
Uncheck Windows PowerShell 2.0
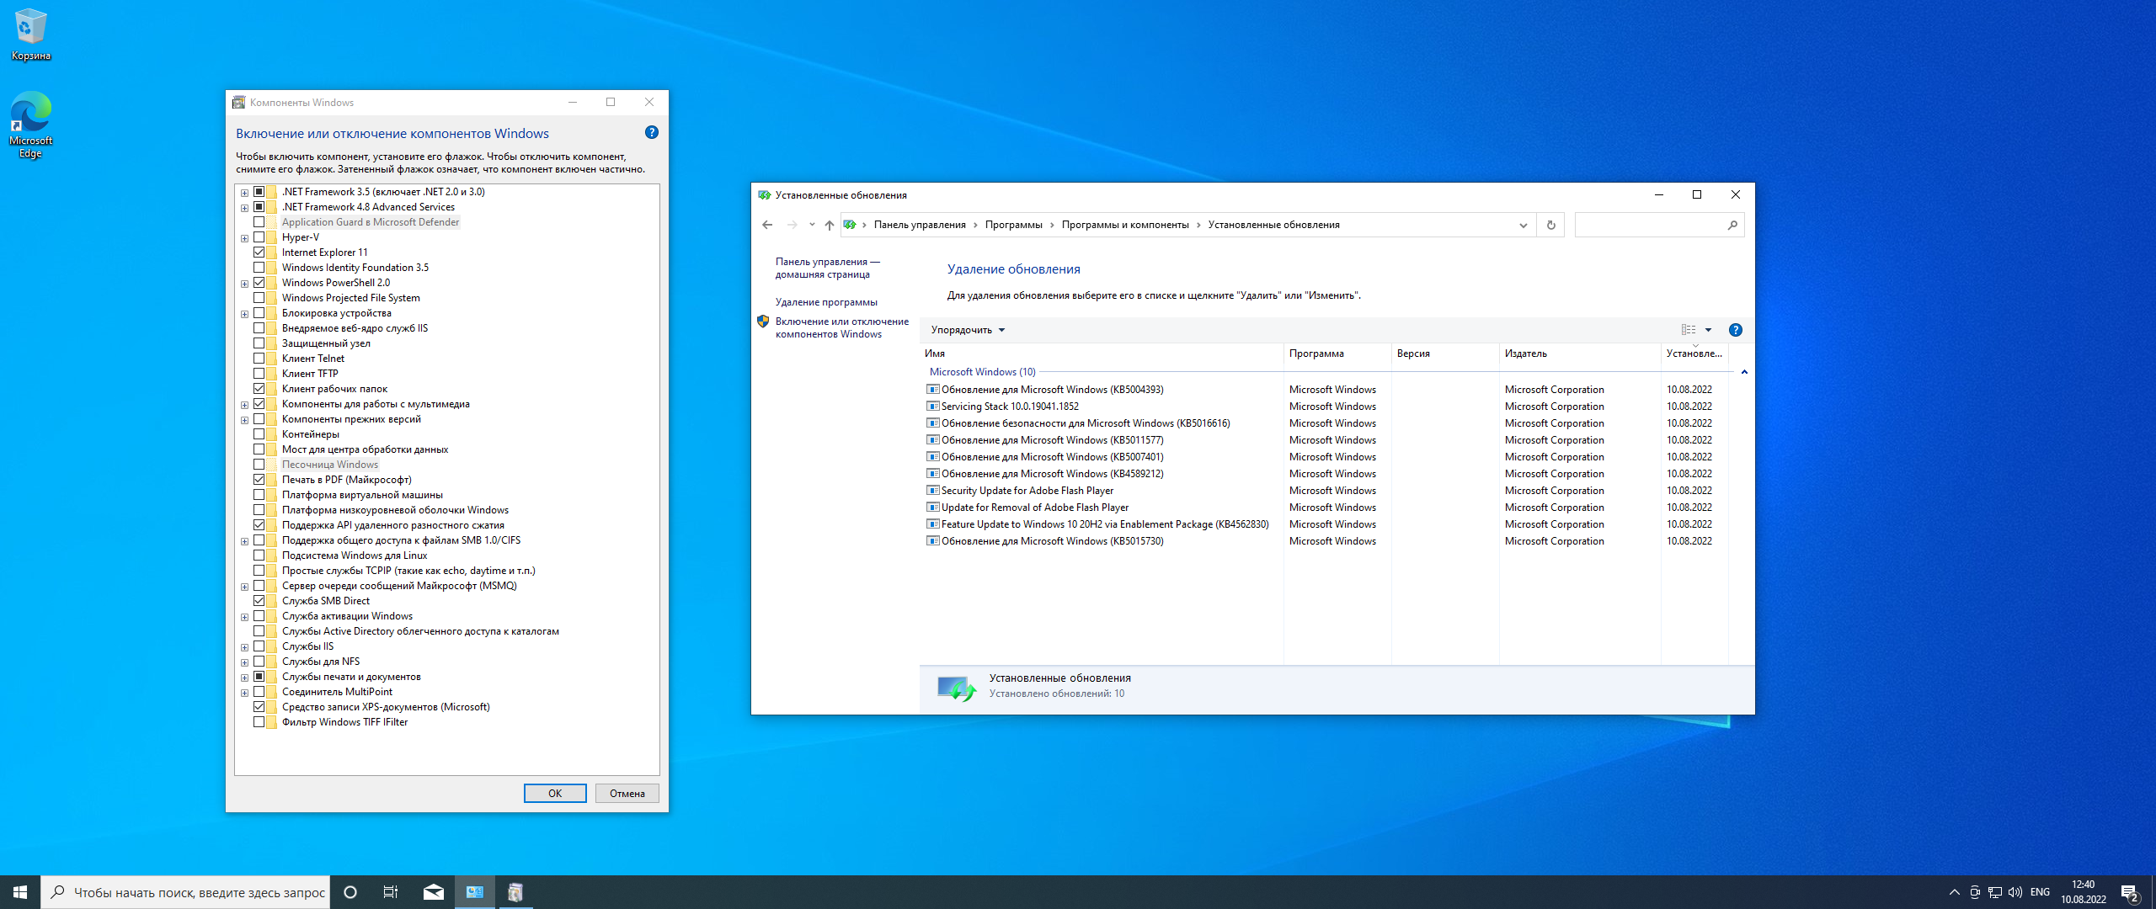point(259,283)
